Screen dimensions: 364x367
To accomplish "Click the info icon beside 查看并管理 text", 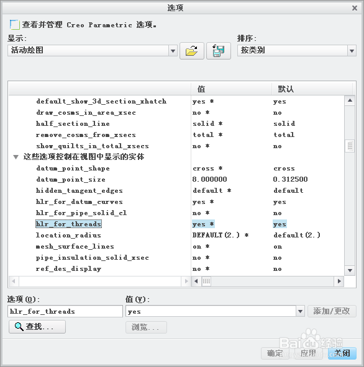I will (x=14, y=25).
